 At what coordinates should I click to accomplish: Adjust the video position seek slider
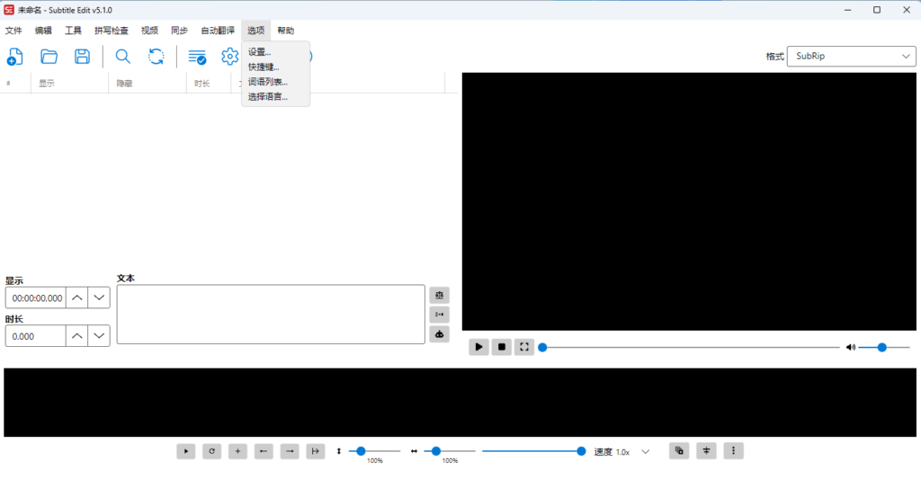pos(689,348)
